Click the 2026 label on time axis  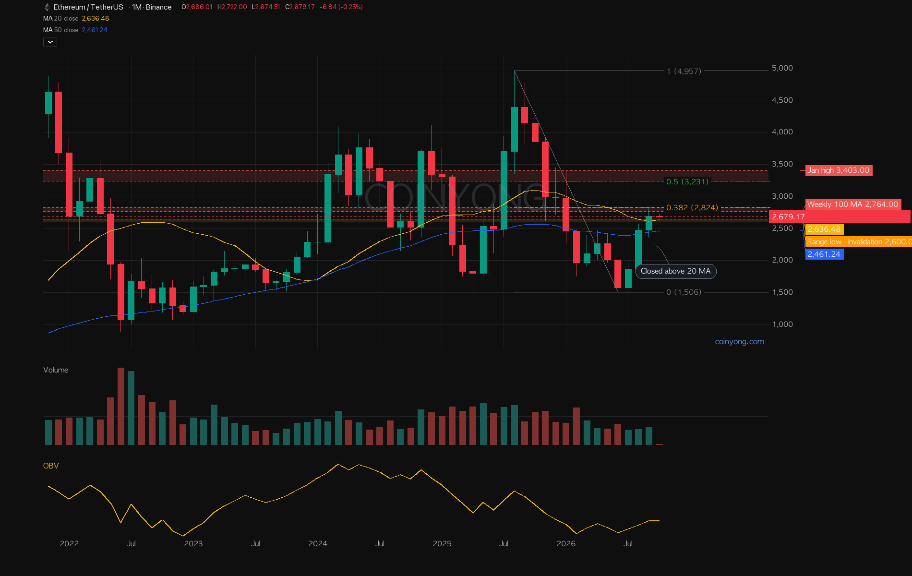566,544
